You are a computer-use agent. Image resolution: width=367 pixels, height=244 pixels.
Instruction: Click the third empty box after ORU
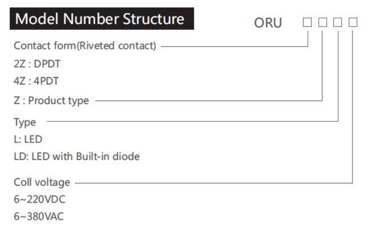(338, 23)
